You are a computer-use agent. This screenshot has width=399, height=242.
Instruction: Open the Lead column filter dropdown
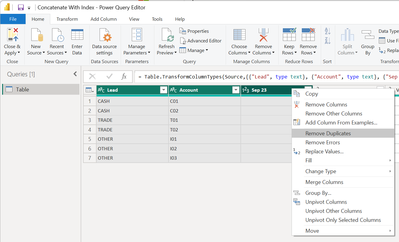click(163, 90)
